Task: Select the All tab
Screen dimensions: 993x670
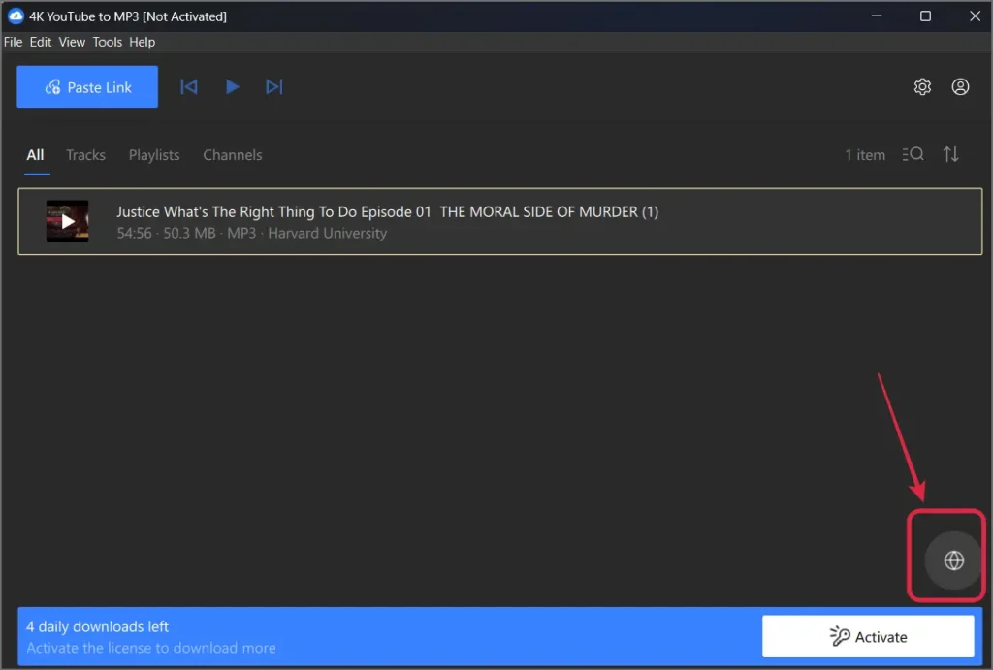Action: click(35, 155)
